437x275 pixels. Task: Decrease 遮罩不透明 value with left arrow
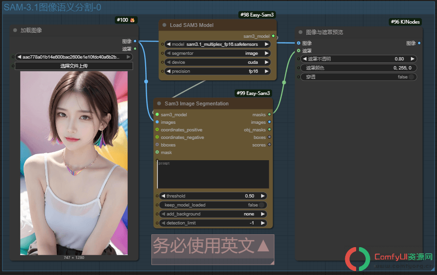pyautogui.click(x=305, y=59)
